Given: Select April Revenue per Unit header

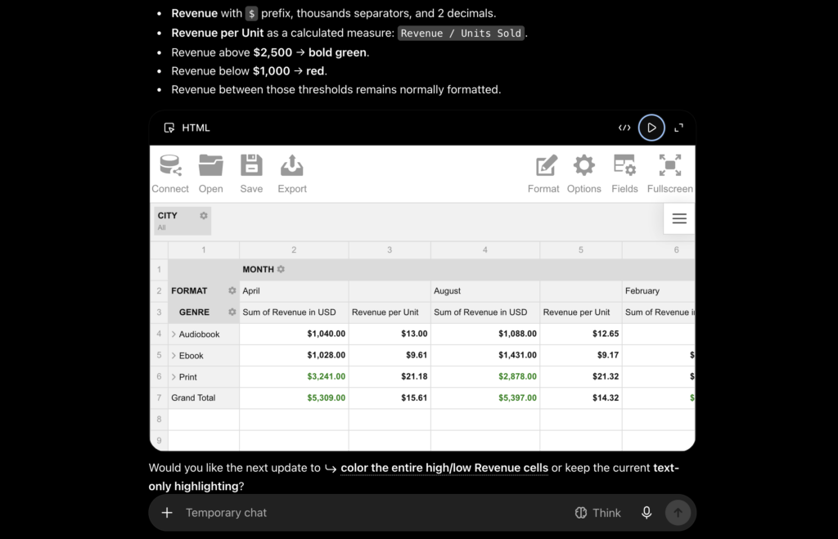Looking at the screenshot, I should [x=390, y=312].
